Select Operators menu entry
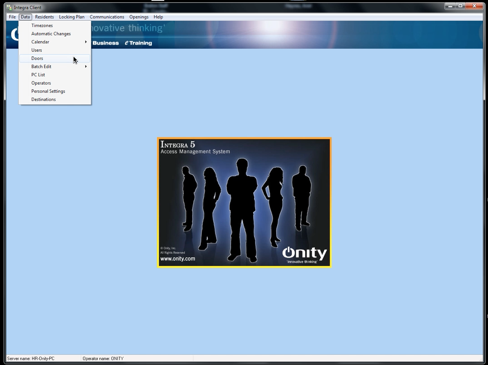This screenshot has width=488, height=365. tap(41, 83)
